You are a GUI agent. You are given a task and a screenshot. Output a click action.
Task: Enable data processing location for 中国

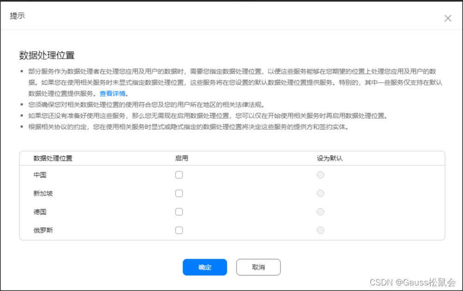click(179, 175)
